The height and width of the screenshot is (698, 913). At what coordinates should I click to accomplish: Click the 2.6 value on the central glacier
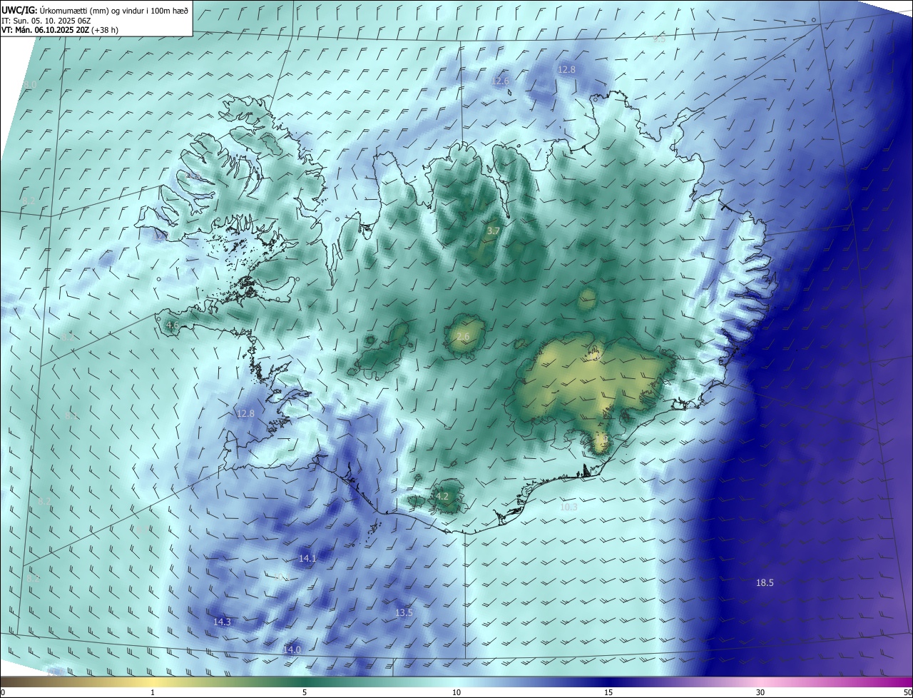(463, 337)
